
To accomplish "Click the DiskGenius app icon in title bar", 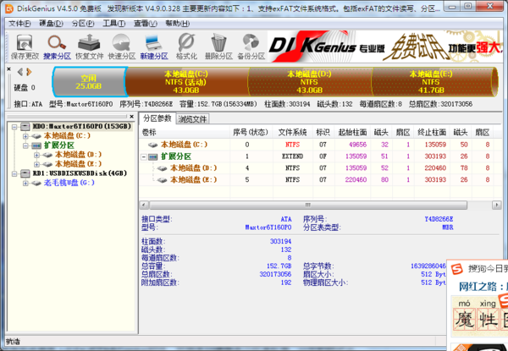I will coord(9,8).
